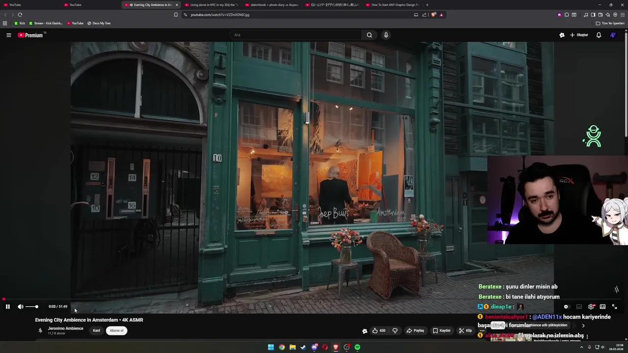Open YouTube notifications bell

(x=599, y=35)
